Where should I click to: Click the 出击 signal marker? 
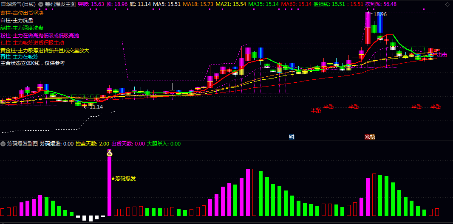442,54
